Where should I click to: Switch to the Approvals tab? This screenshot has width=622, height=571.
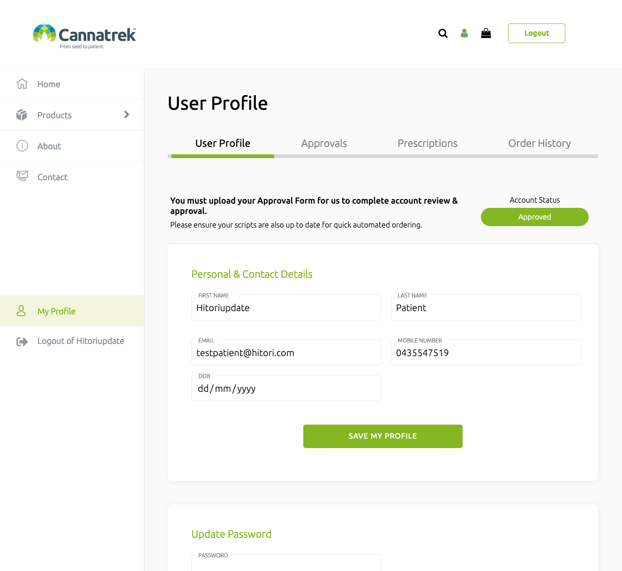coord(324,144)
